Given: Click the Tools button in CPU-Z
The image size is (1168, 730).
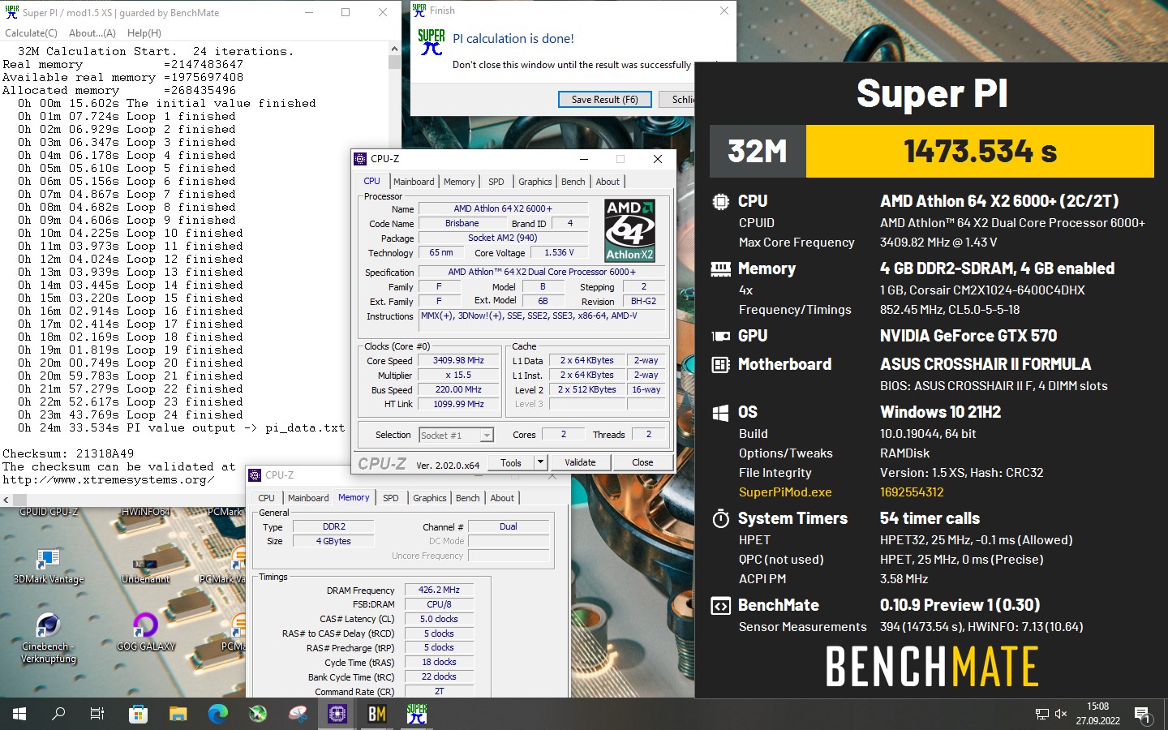Looking at the screenshot, I should [x=511, y=462].
